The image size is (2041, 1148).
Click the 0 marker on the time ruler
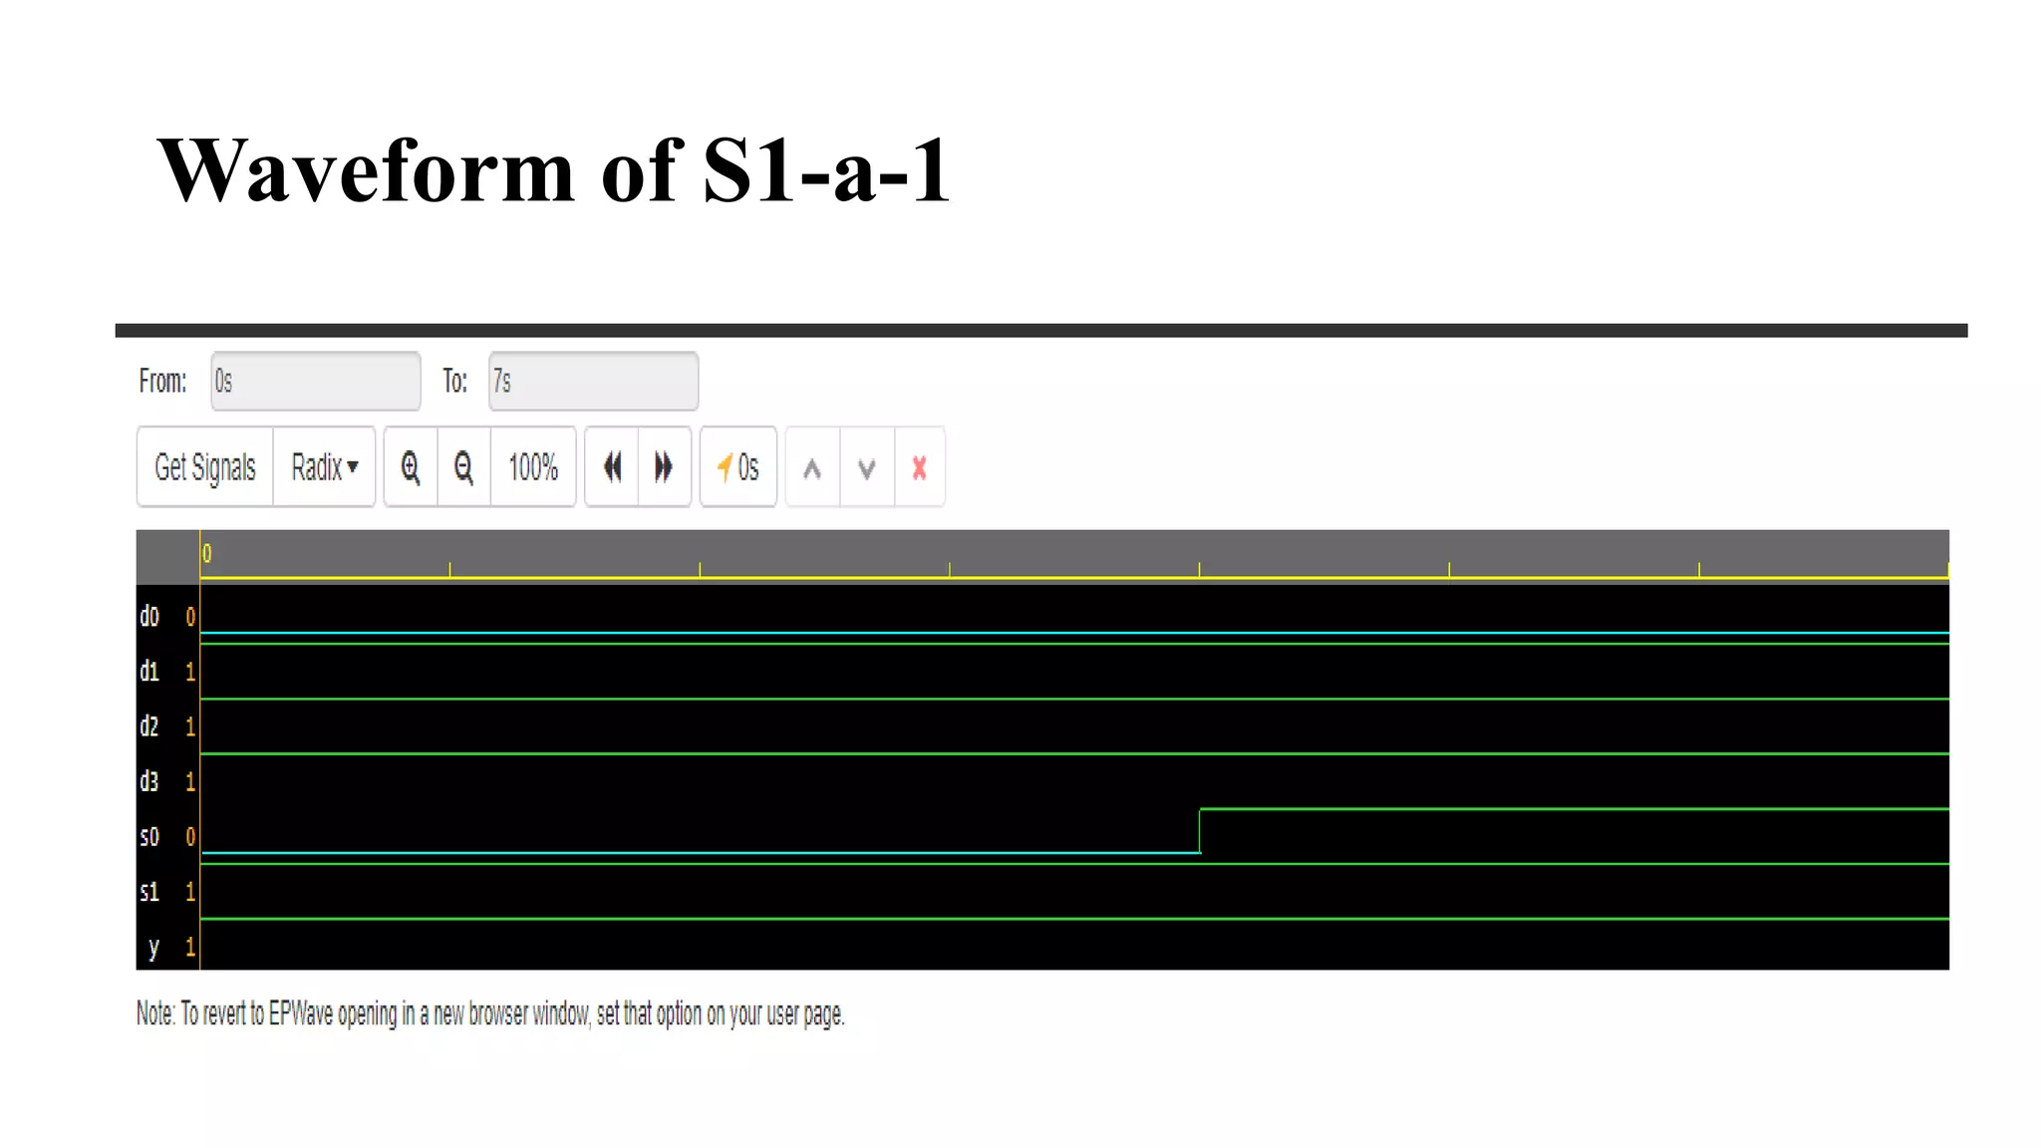206,554
